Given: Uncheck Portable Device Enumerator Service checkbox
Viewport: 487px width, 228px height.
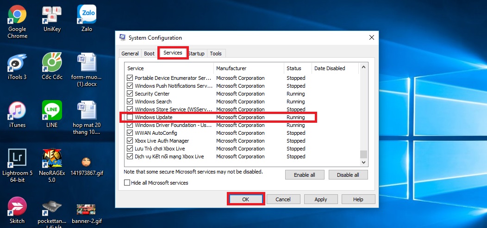Looking at the screenshot, I should pyautogui.click(x=130, y=78).
